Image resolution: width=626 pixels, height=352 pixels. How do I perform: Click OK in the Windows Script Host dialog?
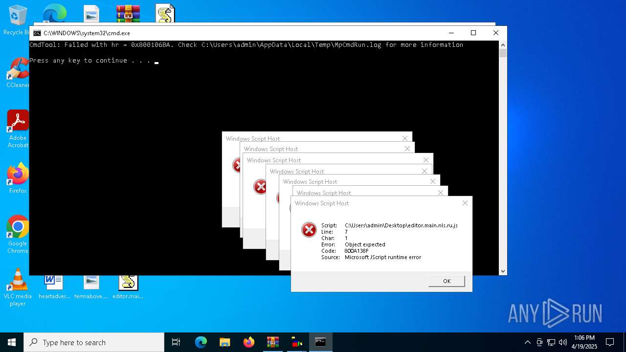pos(447,281)
